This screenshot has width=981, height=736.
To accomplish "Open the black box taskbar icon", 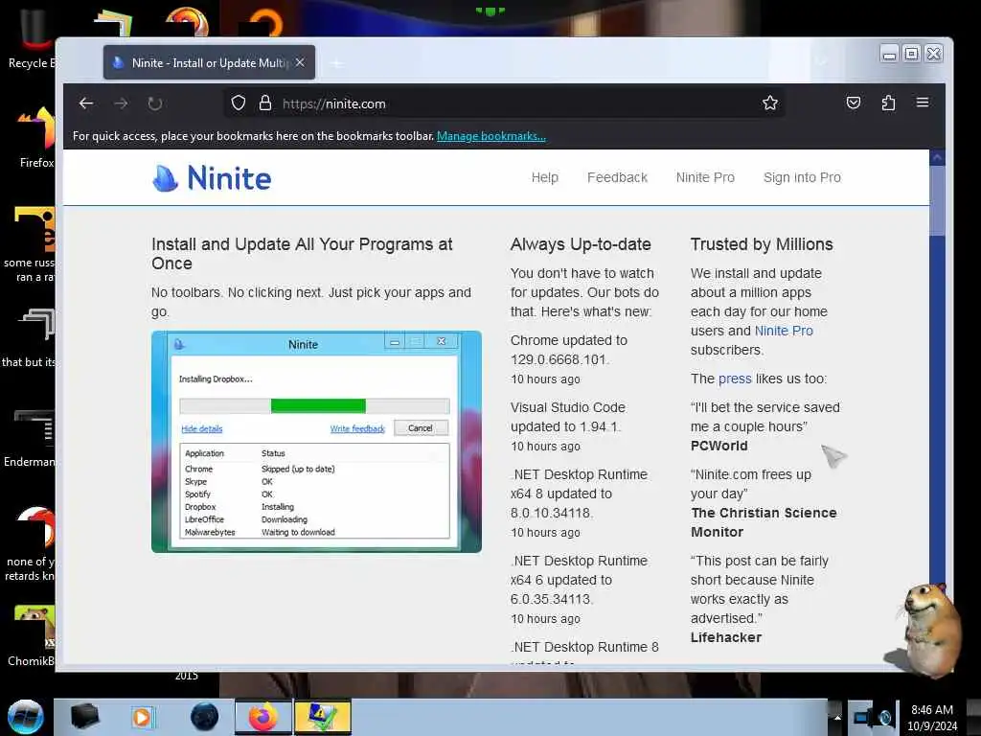I will click(85, 717).
